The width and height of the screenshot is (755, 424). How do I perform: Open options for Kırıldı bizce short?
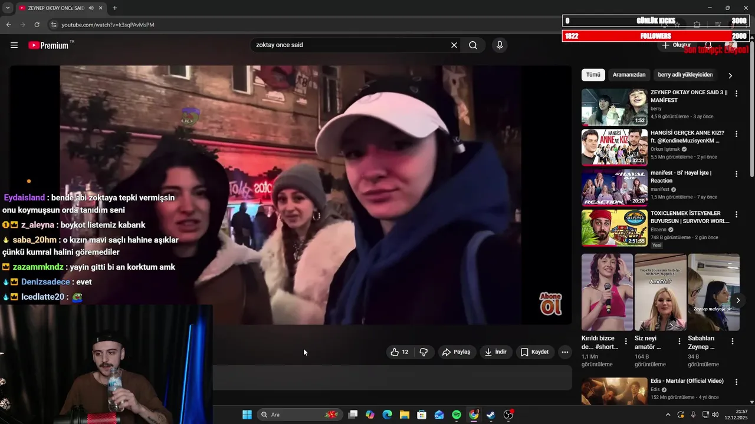(626, 342)
